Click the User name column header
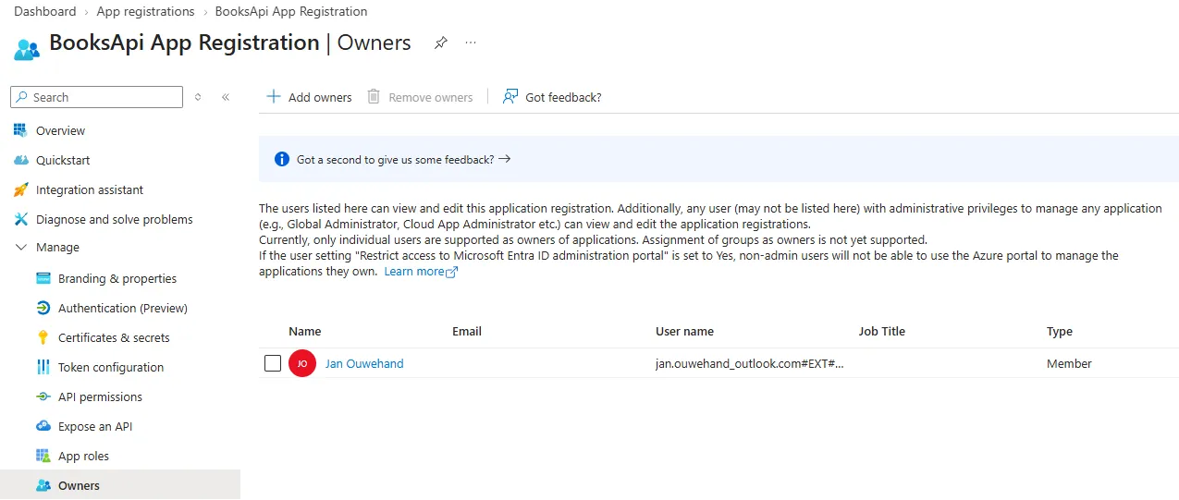Screen dimensions: 1179x500 pyautogui.click(x=684, y=331)
